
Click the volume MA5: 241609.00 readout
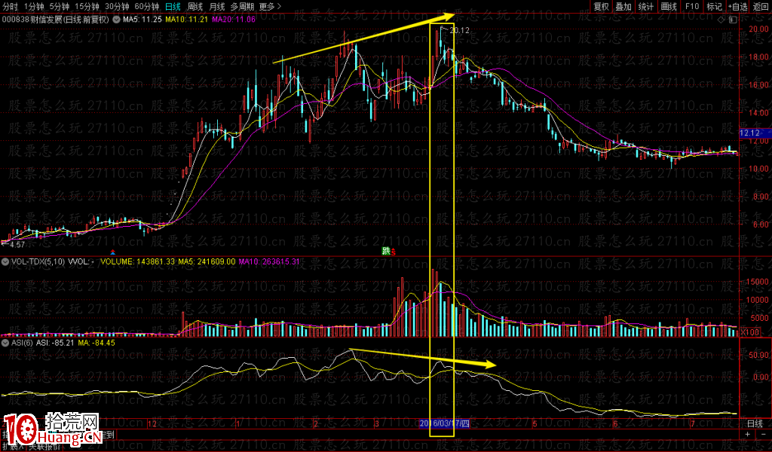coord(207,261)
